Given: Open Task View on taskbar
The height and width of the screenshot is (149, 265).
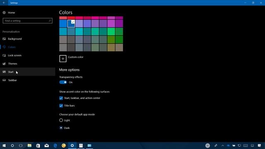Looking at the screenshot, I should (x=21, y=145).
